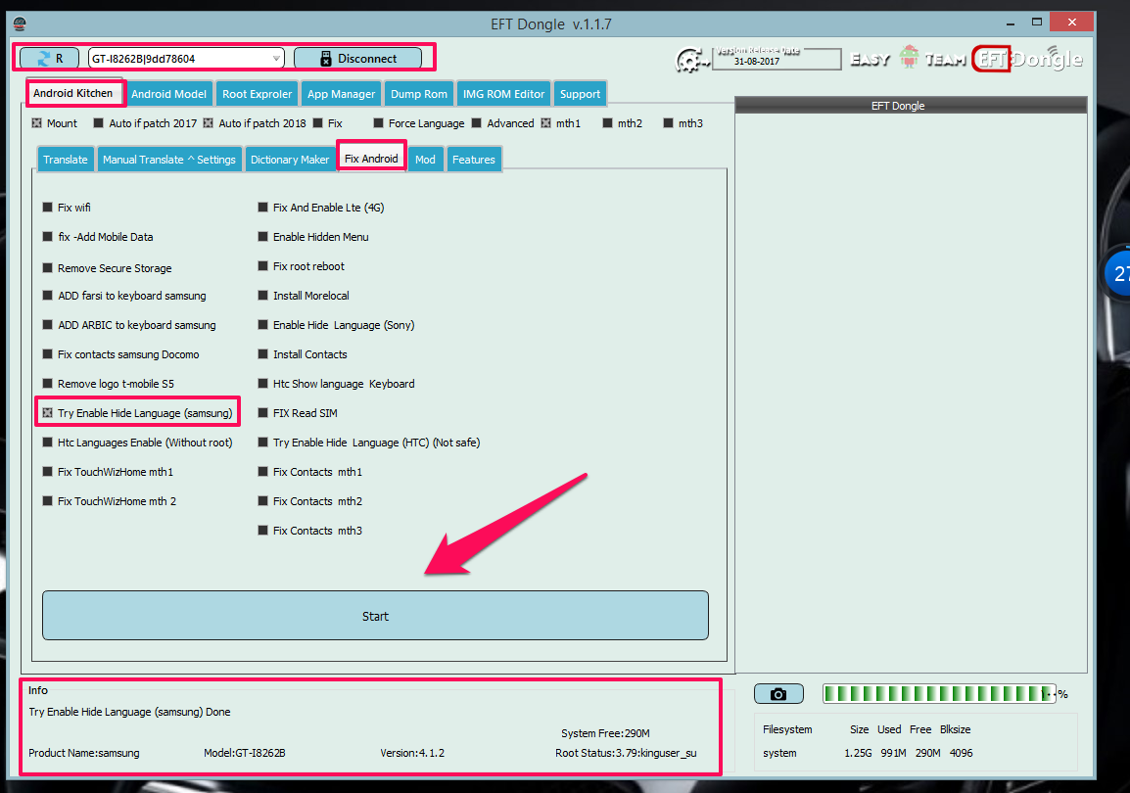Enable Remove Secure Storage checkbox

[x=48, y=268]
